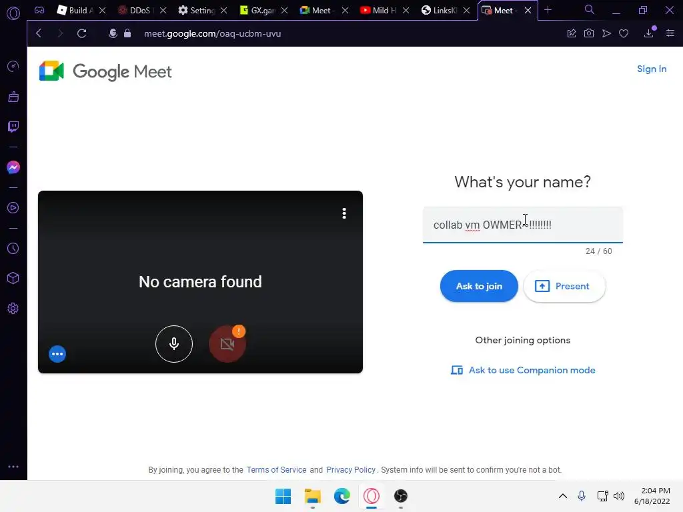Open History clock icon in sidebar

[13, 248]
